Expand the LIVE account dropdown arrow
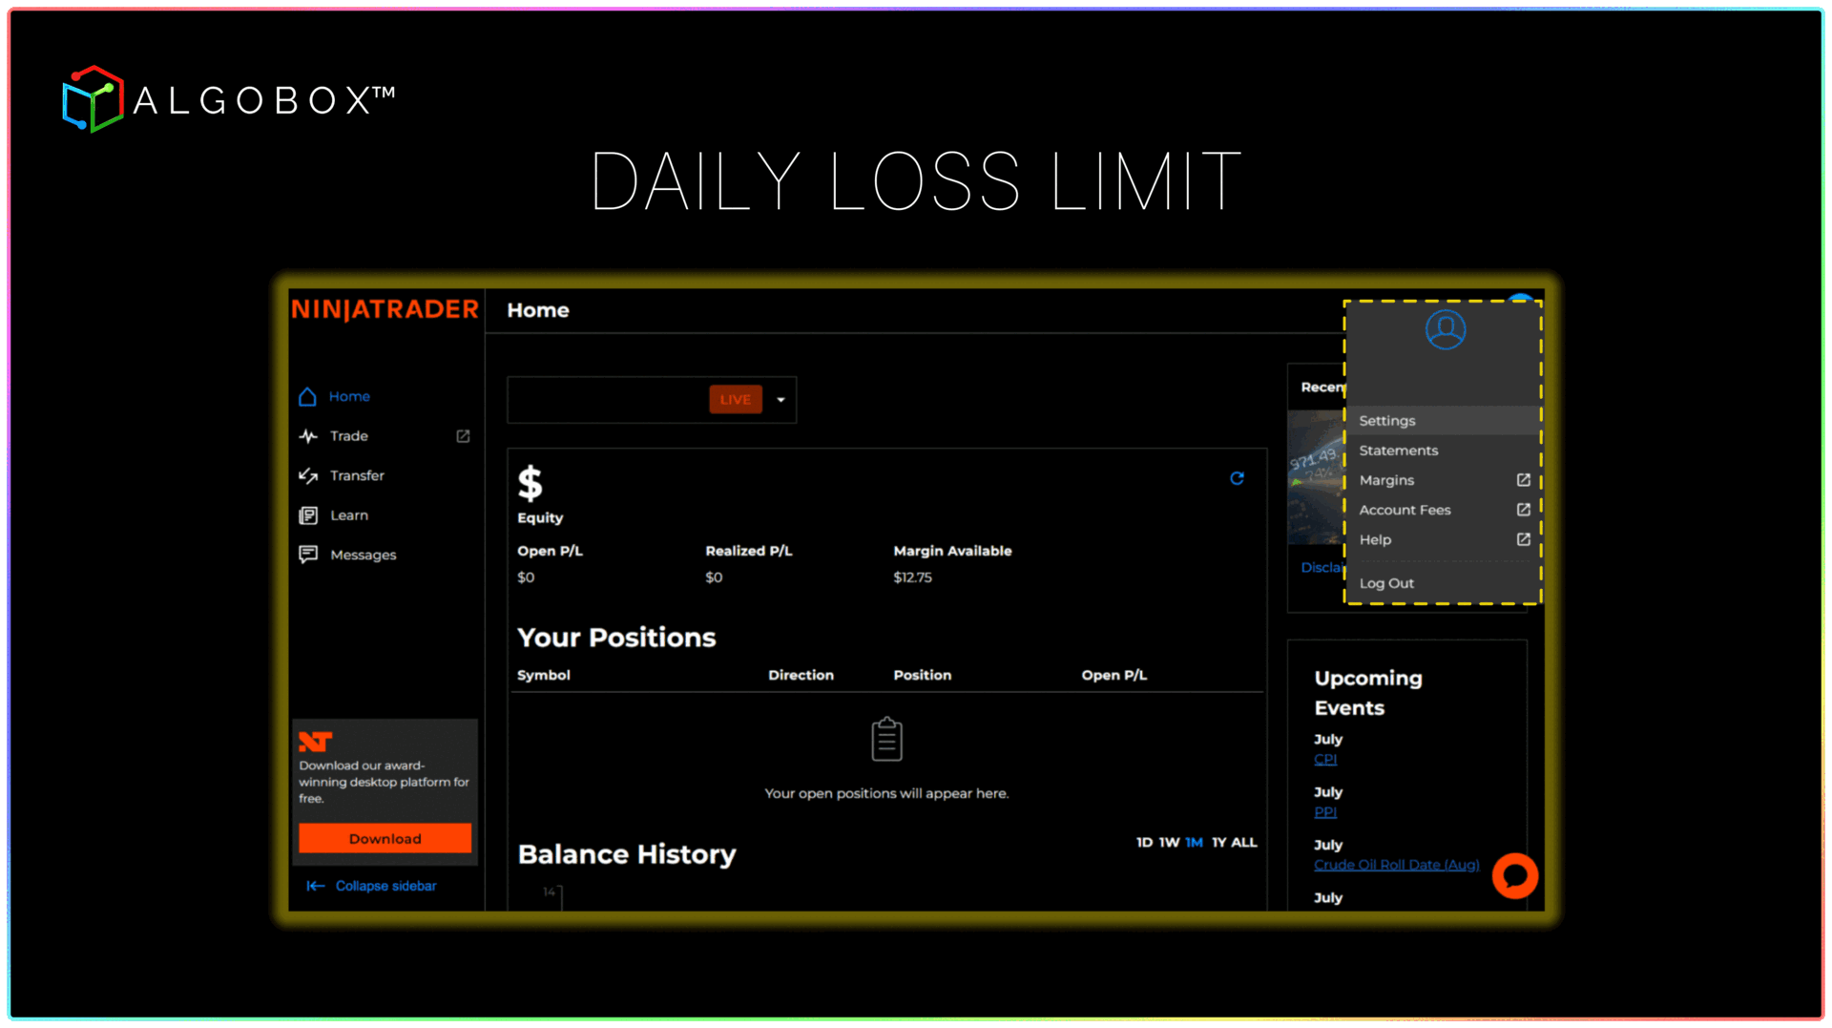 781,400
